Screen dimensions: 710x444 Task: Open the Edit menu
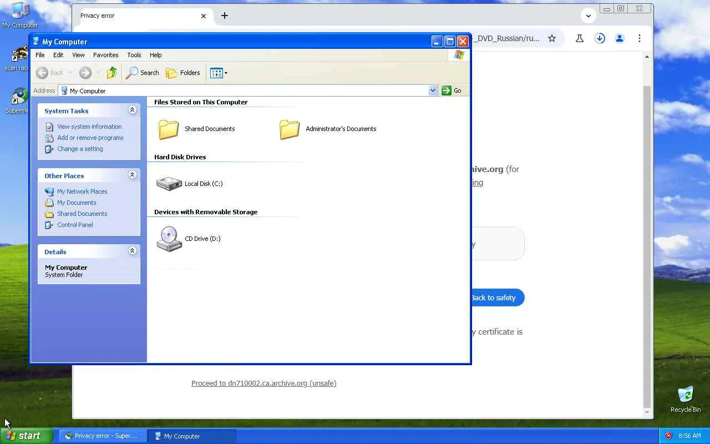(x=58, y=55)
